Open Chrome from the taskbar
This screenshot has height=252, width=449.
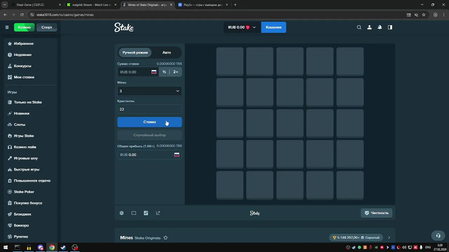pos(52,247)
